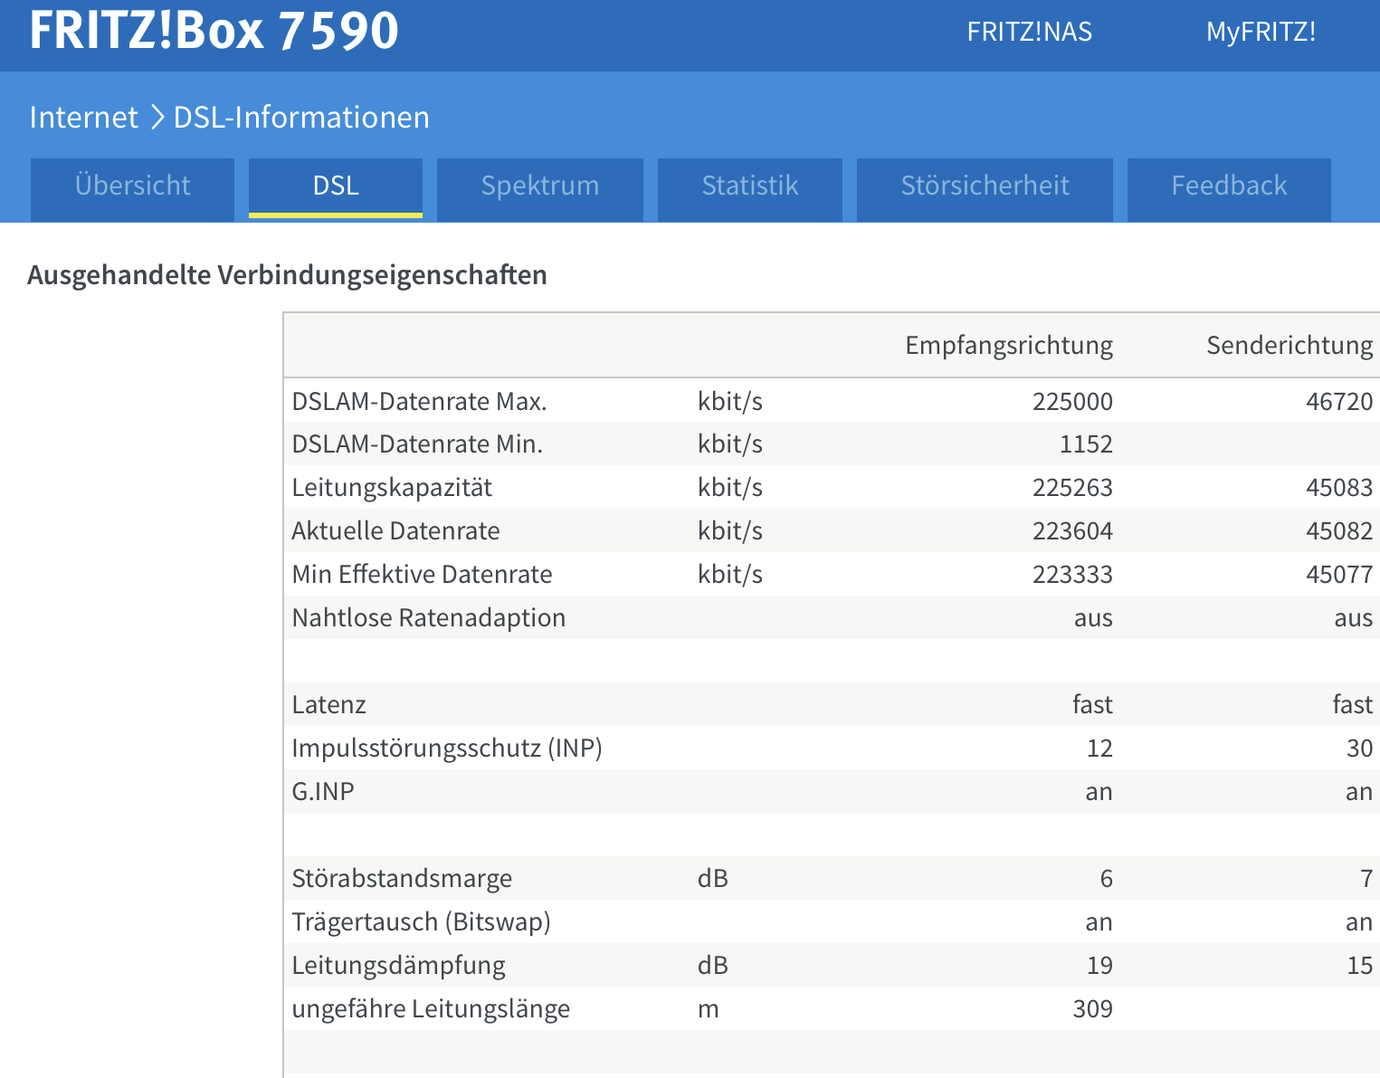
Task: Click the value 45083
Action: pyautogui.click(x=1339, y=488)
